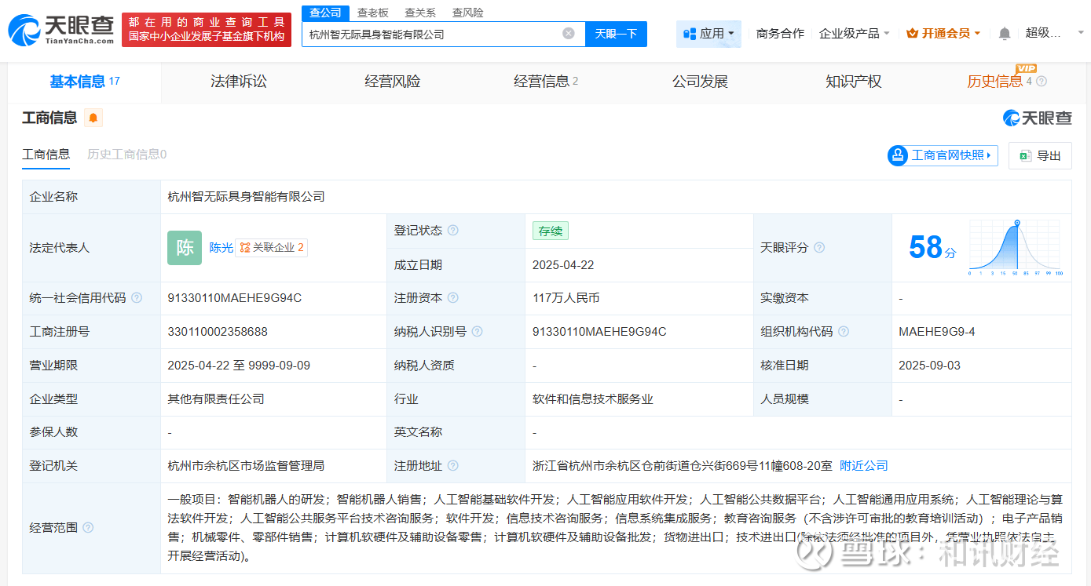This screenshot has width=1091, height=586.
Task: Click the company name search input field
Action: (x=432, y=34)
